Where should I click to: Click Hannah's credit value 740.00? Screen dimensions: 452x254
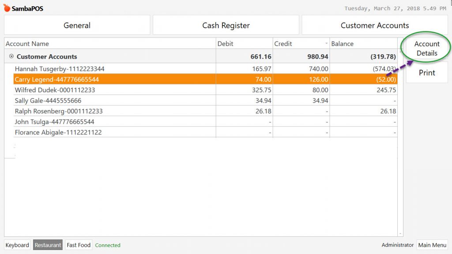318,69
